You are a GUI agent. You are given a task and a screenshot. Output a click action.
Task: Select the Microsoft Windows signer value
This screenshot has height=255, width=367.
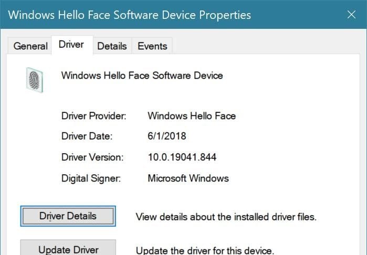coord(188,178)
